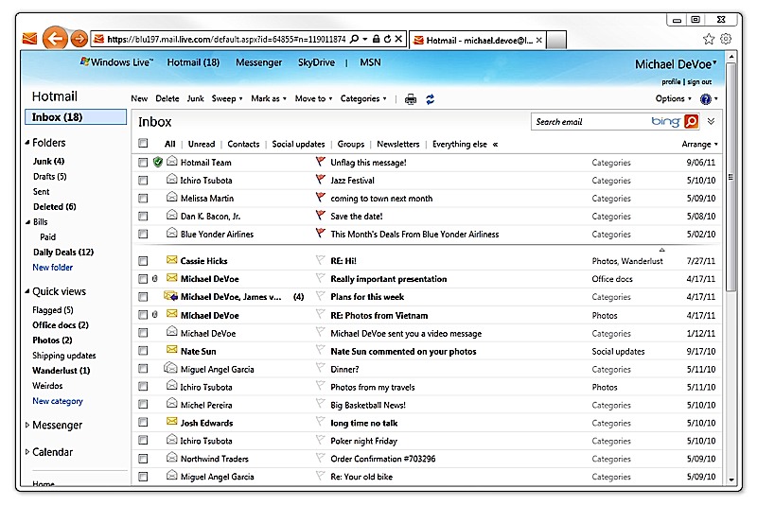Filter inbox by Newsletters

pyautogui.click(x=397, y=144)
